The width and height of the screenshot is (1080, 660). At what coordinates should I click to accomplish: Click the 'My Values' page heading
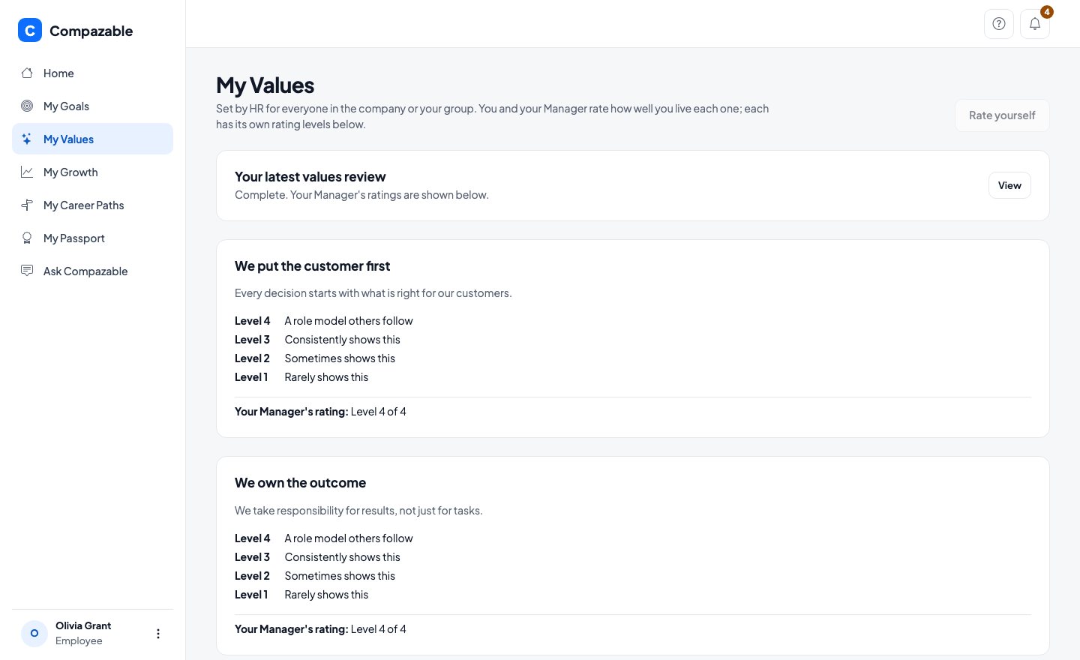click(x=265, y=85)
